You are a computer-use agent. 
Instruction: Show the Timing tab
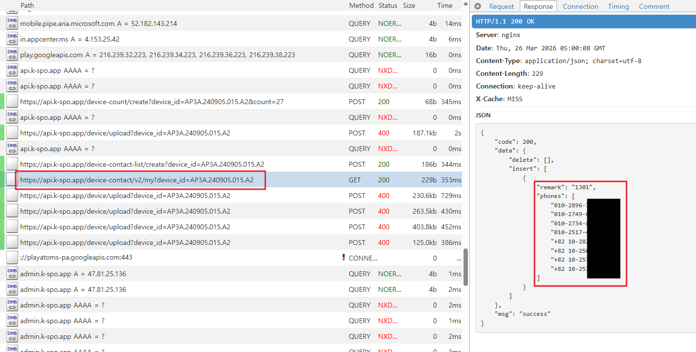click(x=618, y=6)
